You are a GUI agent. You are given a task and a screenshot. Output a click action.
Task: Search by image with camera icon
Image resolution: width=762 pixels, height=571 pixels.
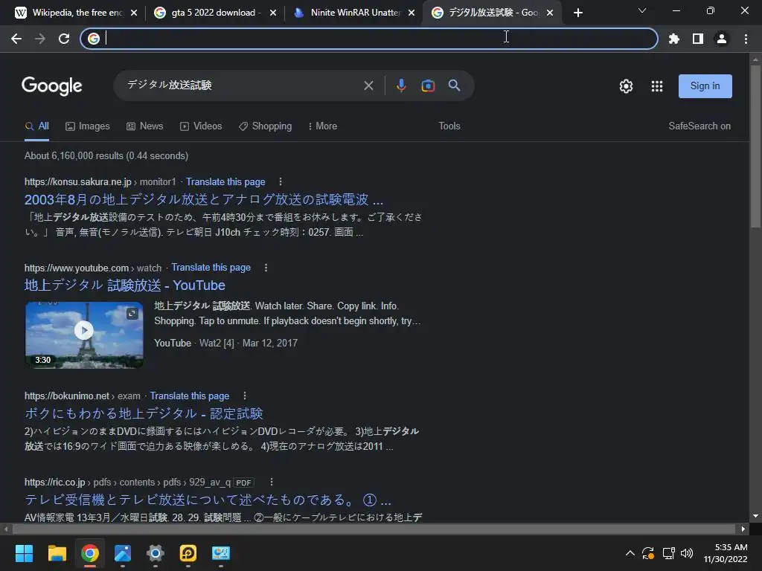pos(428,86)
